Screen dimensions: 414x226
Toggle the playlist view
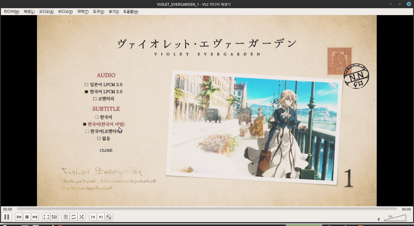click(x=66, y=217)
